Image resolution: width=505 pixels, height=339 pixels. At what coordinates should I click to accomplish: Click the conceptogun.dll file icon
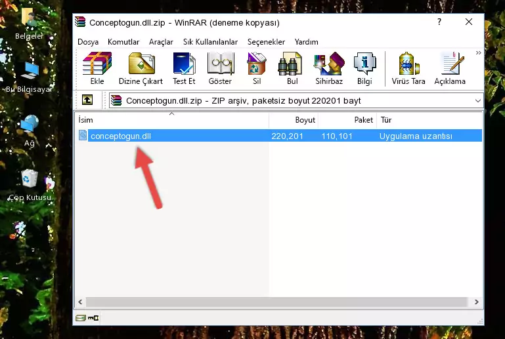(x=83, y=136)
